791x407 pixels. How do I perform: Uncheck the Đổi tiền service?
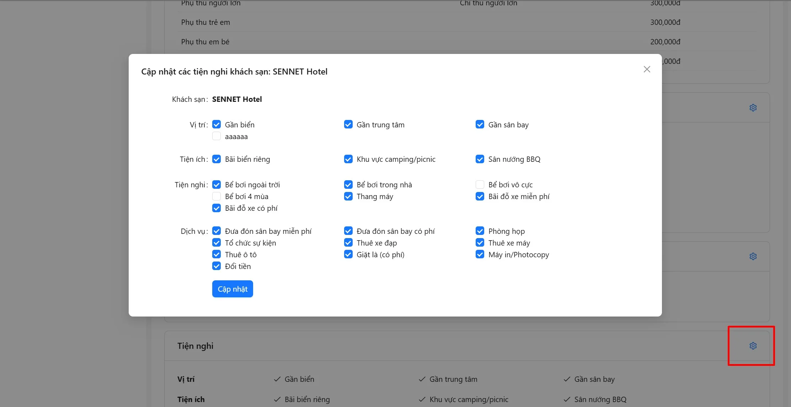pos(217,266)
